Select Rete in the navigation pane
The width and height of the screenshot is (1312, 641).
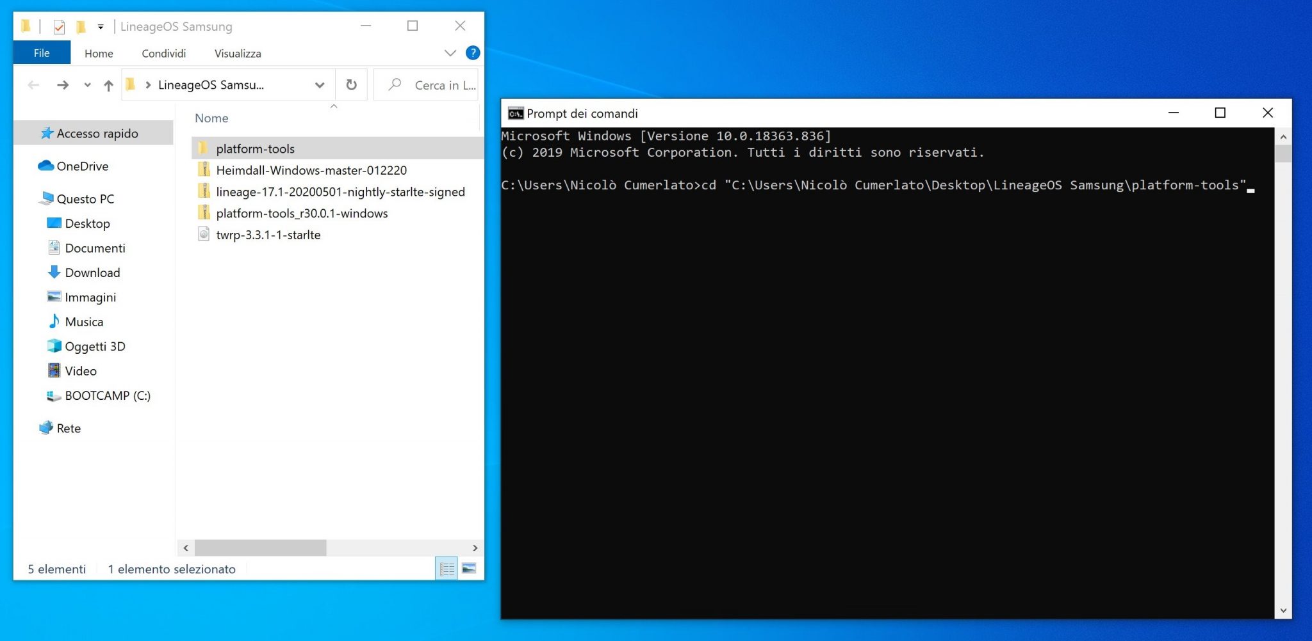click(x=69, y=428)
